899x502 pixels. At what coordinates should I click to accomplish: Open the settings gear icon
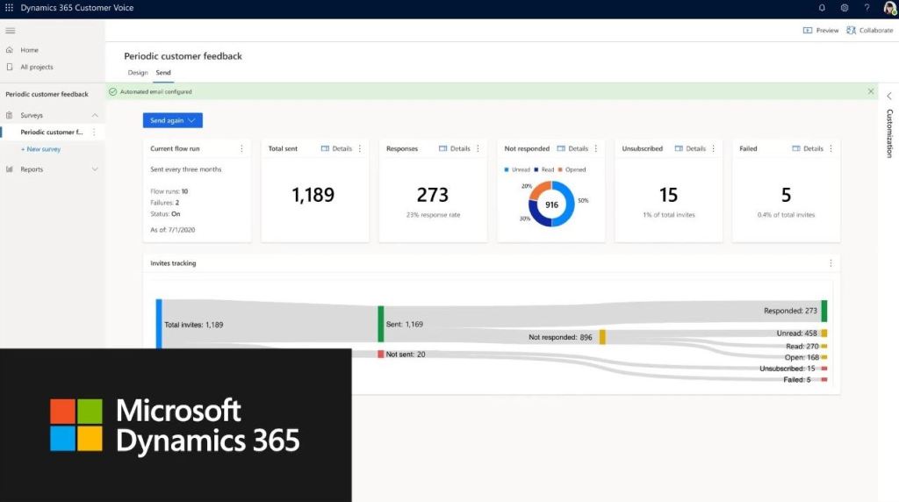coord(845,8)
